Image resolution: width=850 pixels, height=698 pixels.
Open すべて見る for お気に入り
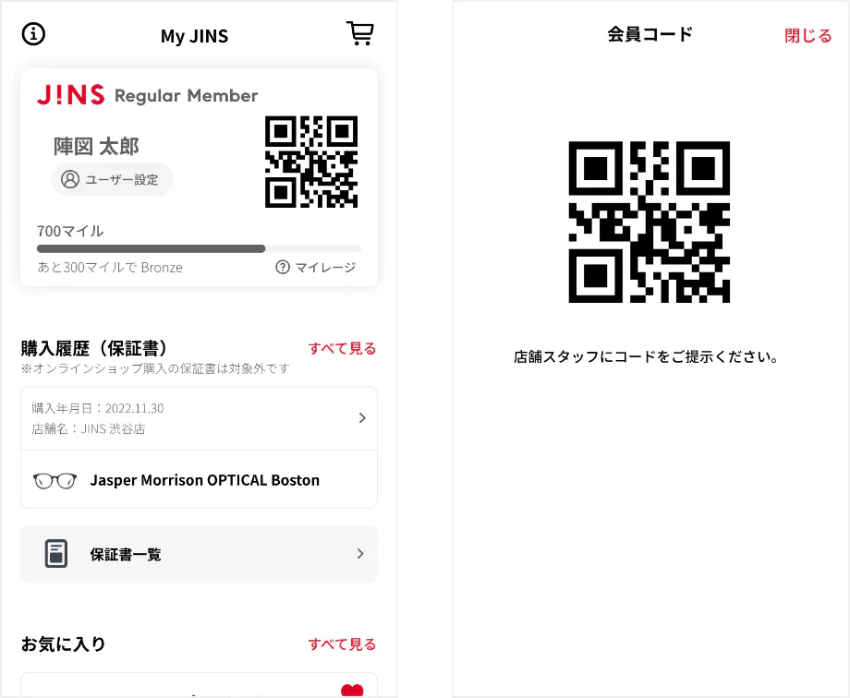[342, 644]
